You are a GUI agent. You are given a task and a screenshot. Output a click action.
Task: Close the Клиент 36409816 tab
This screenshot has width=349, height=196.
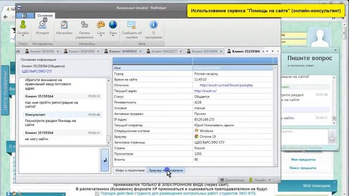(141, 52)
